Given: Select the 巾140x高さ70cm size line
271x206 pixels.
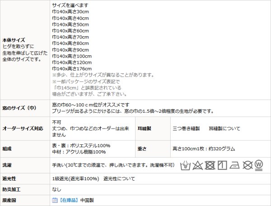Looking at the screenshot, I should point(70,37).
